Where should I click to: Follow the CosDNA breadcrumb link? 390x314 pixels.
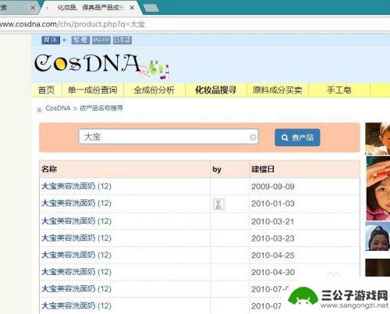click(x=58, y=108)
